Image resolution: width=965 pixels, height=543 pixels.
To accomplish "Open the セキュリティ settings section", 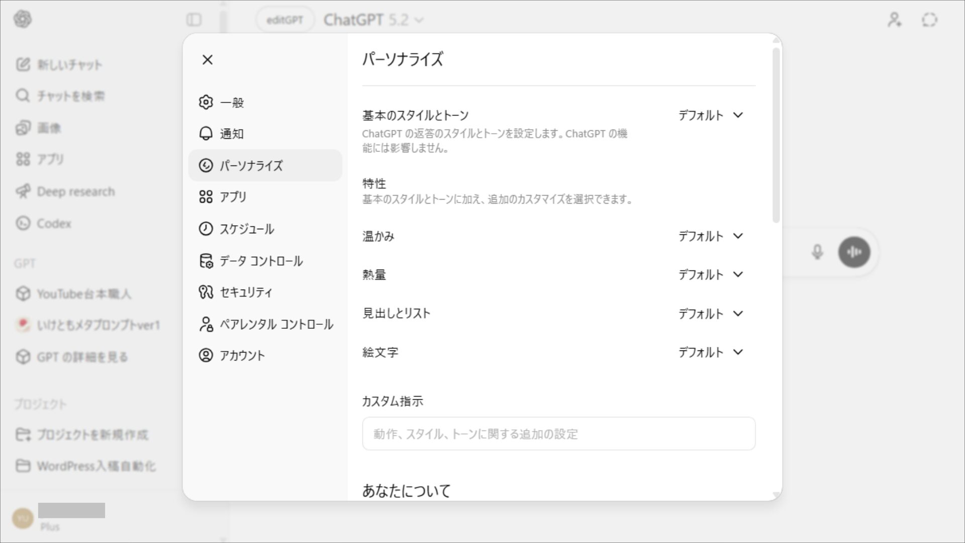I will click(x=246, y=292).
